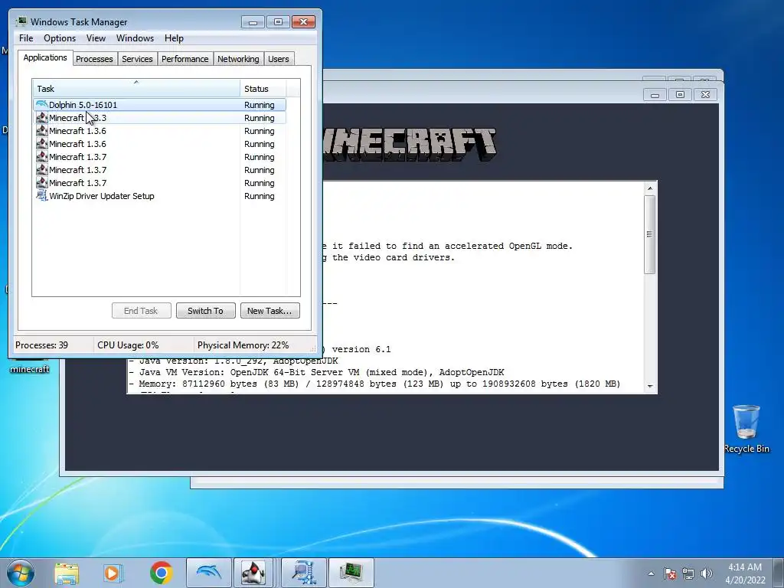Open the File menu
The image size is (784, 588).
26,38
